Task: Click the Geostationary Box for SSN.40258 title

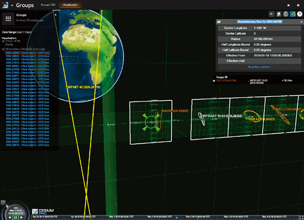Action: click(260, 22)
